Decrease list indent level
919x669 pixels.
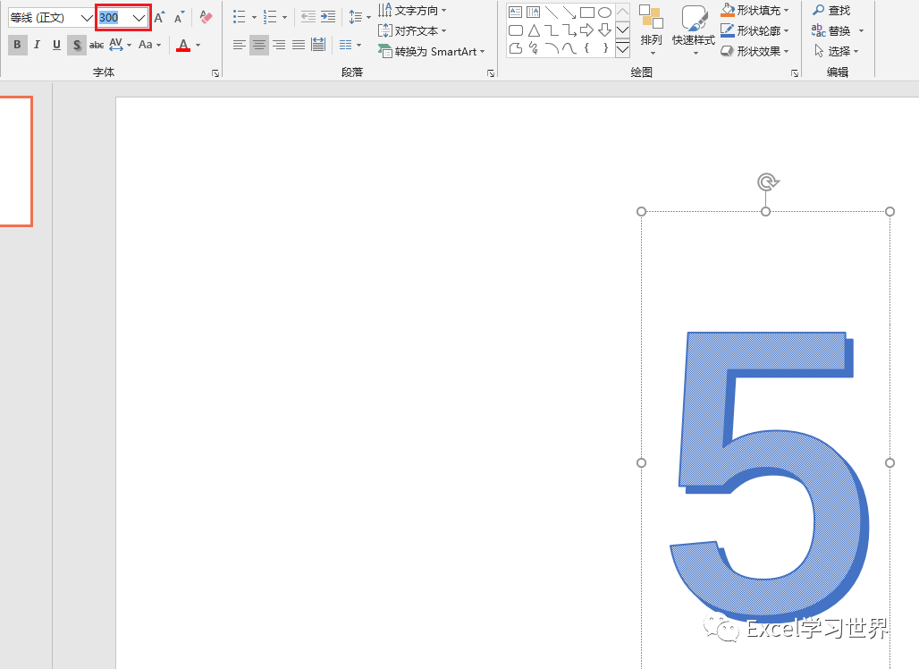[308, 17]
